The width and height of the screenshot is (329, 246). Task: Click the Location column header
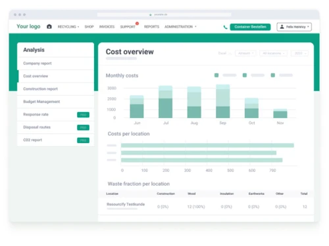click(112, 194)
